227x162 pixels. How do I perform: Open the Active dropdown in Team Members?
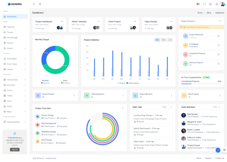pos(216,107)
